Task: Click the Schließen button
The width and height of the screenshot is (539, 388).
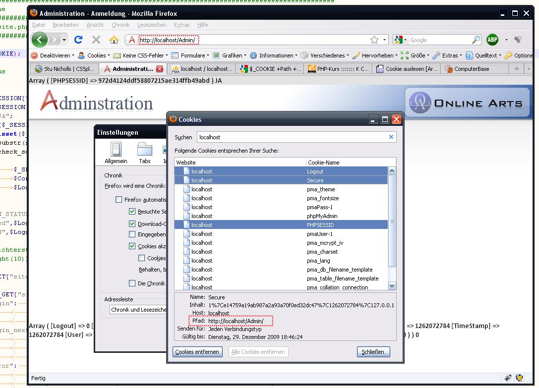Action: pyautogui.click(x=373, y=351)
